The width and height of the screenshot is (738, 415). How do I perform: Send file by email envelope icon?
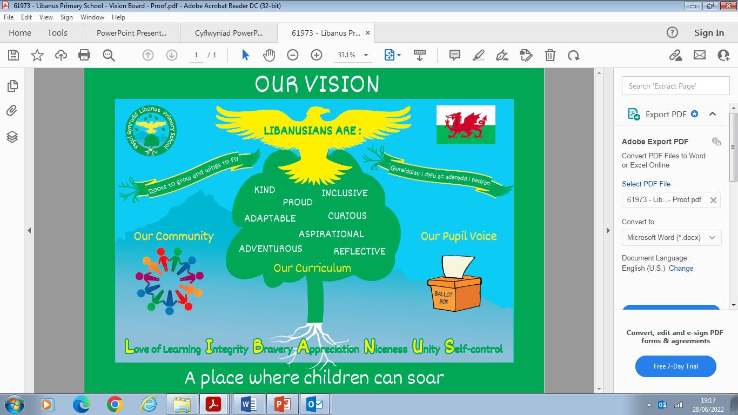coord(700,55)
